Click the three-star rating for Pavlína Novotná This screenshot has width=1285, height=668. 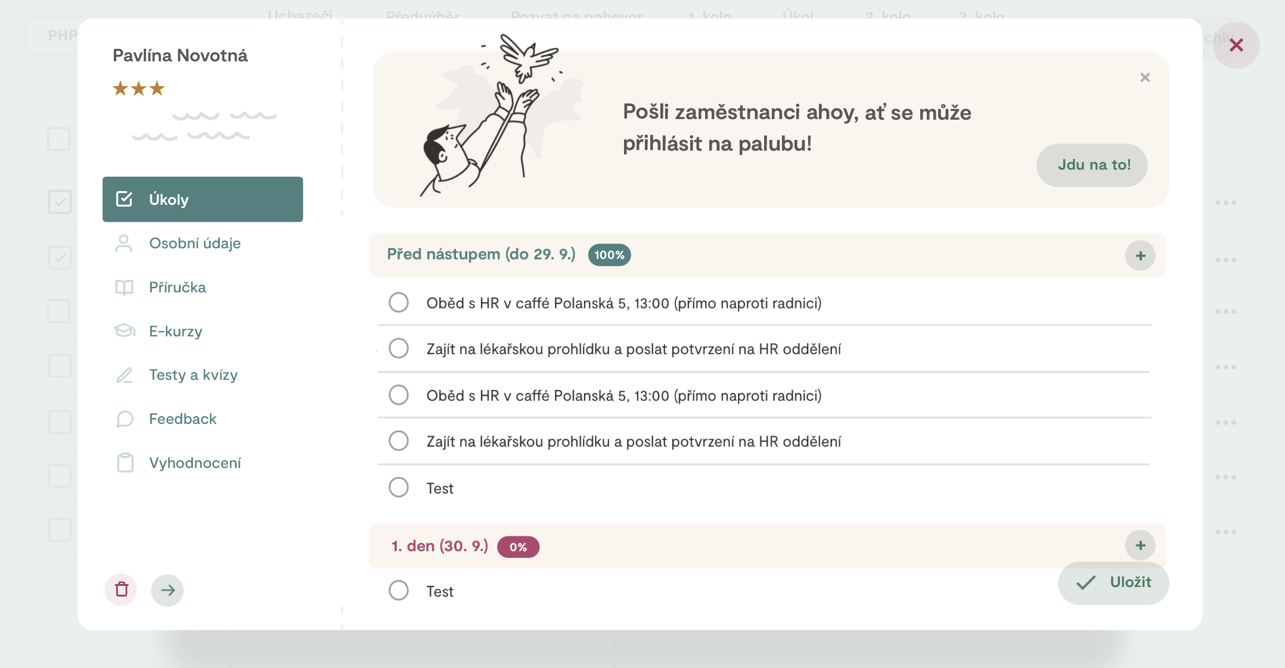[138, 89]
